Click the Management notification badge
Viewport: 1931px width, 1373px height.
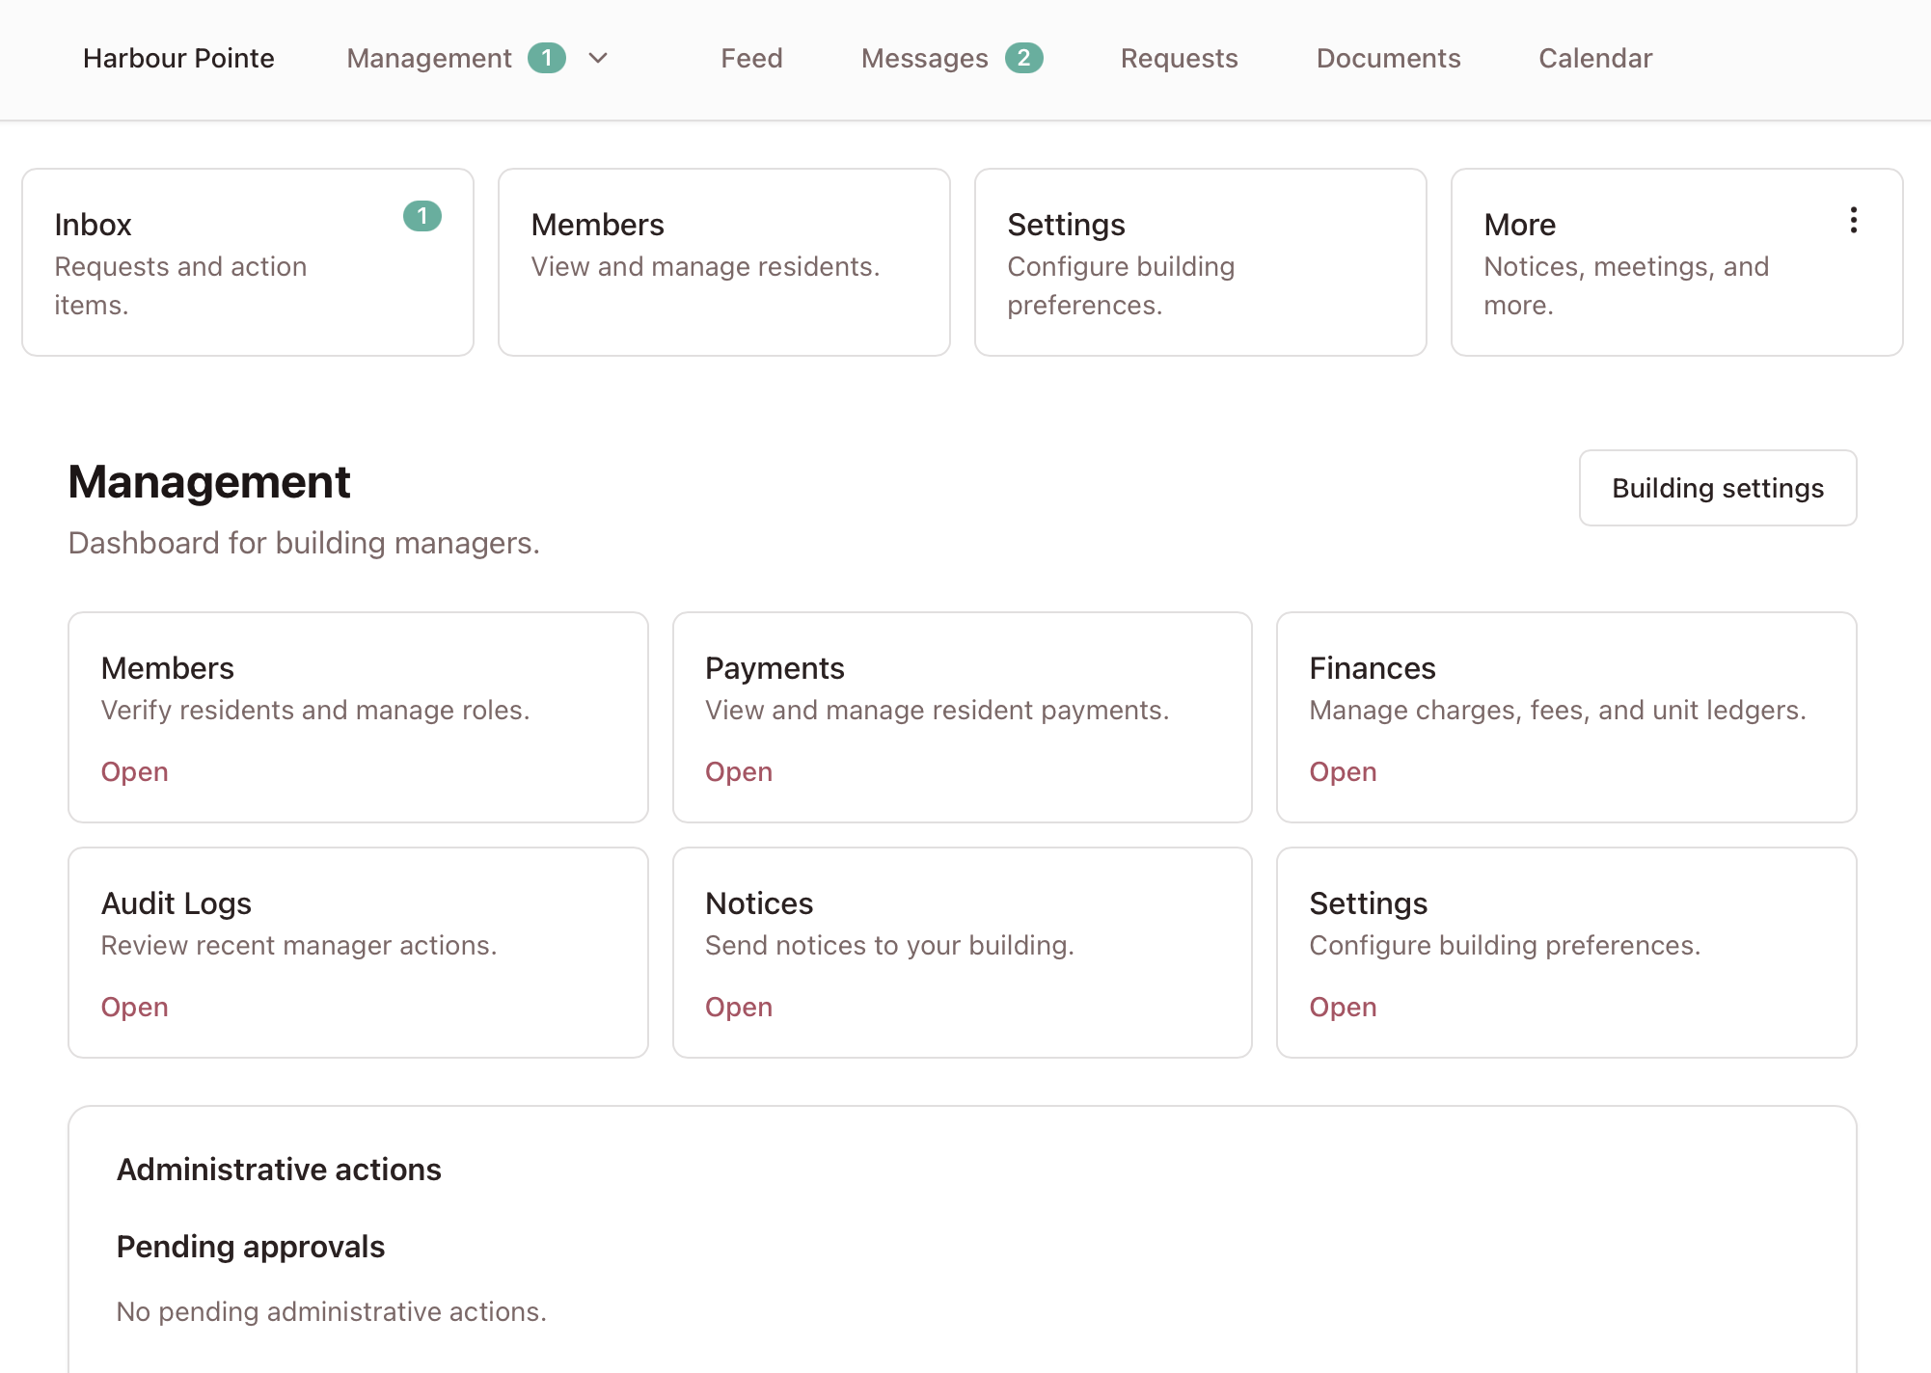pos(548,58)
